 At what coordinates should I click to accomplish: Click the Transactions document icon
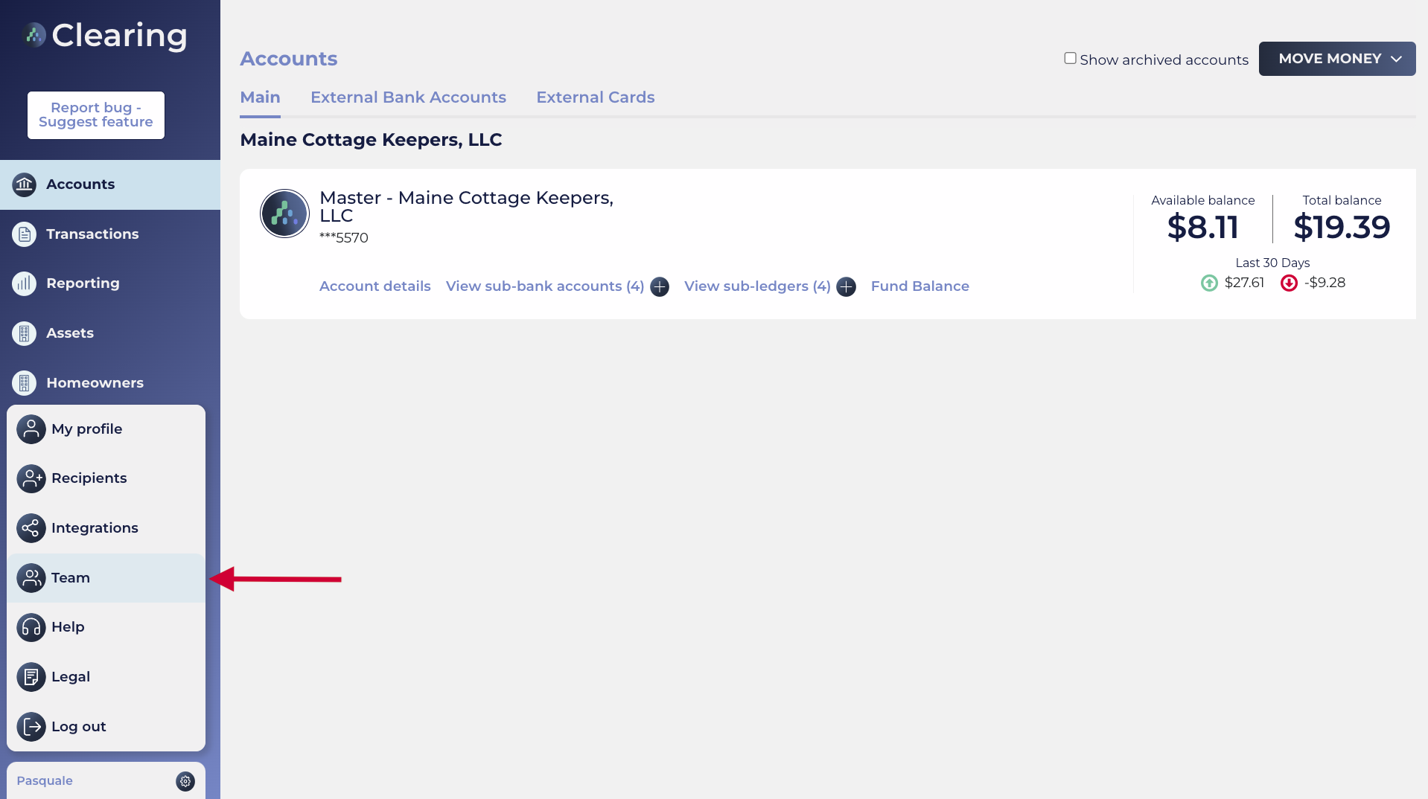24,234
